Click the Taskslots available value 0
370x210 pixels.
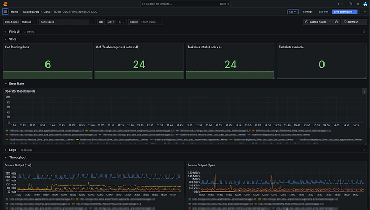tap(321, 64)
